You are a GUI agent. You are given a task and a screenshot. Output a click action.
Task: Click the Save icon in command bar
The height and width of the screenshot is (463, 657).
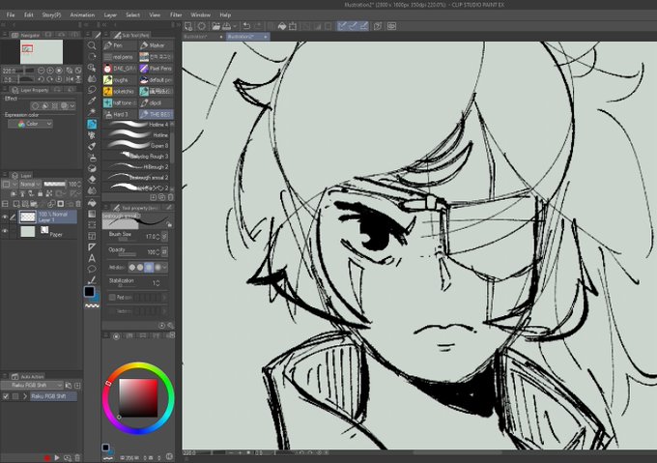226,26
